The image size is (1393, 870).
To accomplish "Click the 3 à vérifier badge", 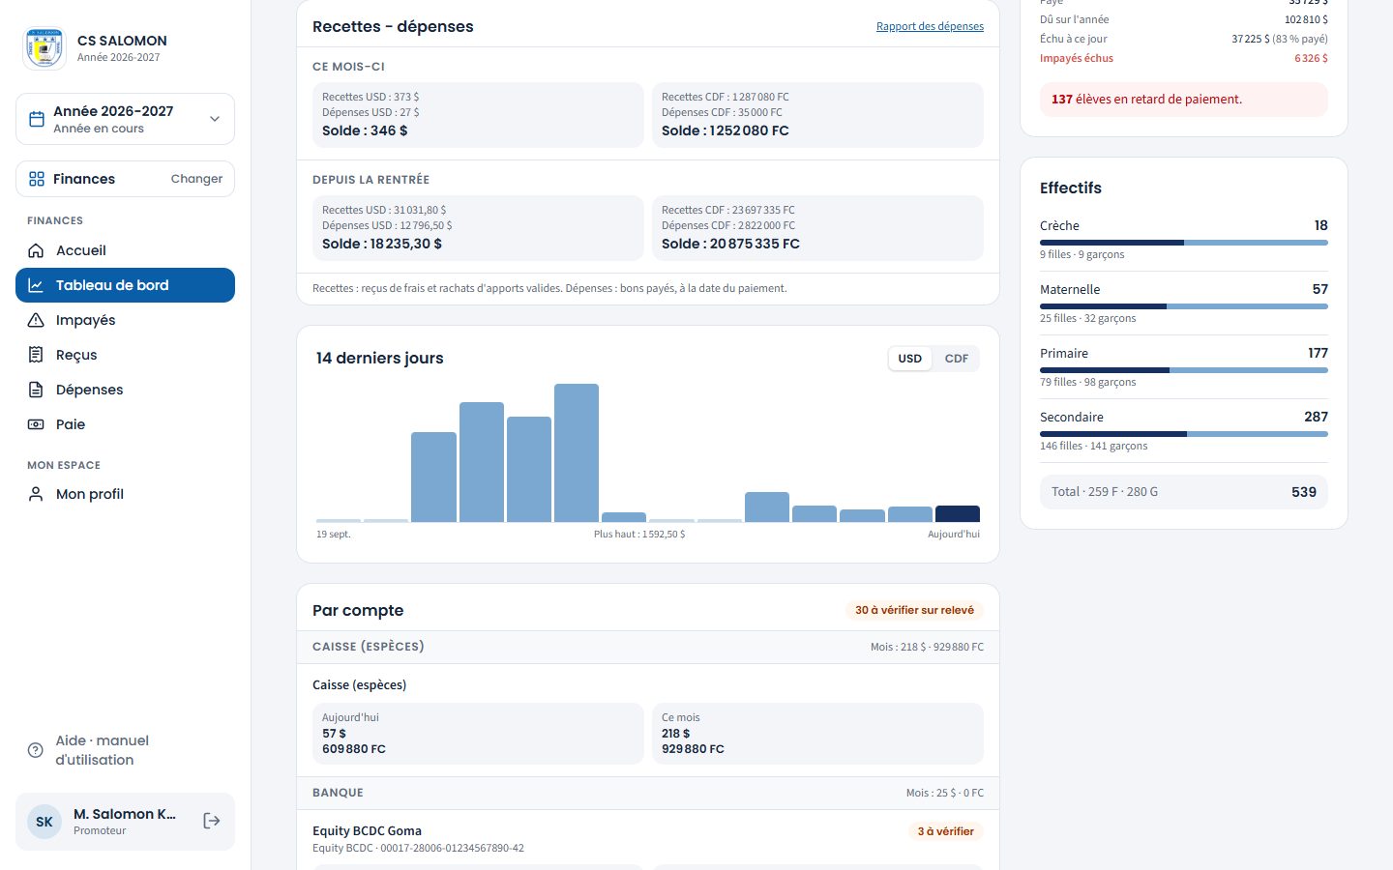I will (x=946, y=831).
